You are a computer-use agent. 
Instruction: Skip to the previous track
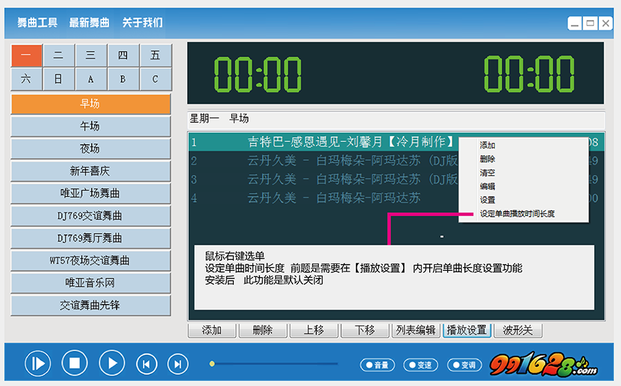pyautogui.click(x=146, y=363)
